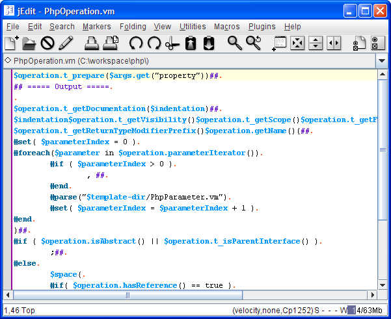Open Page Setup from the toolbar
Viewport: 391px width, 319px height.
click(x=111, y=43)
